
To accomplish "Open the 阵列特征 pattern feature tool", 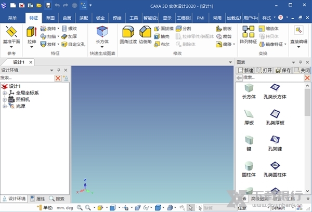I will pyautogui.click(x=249, y=35).
